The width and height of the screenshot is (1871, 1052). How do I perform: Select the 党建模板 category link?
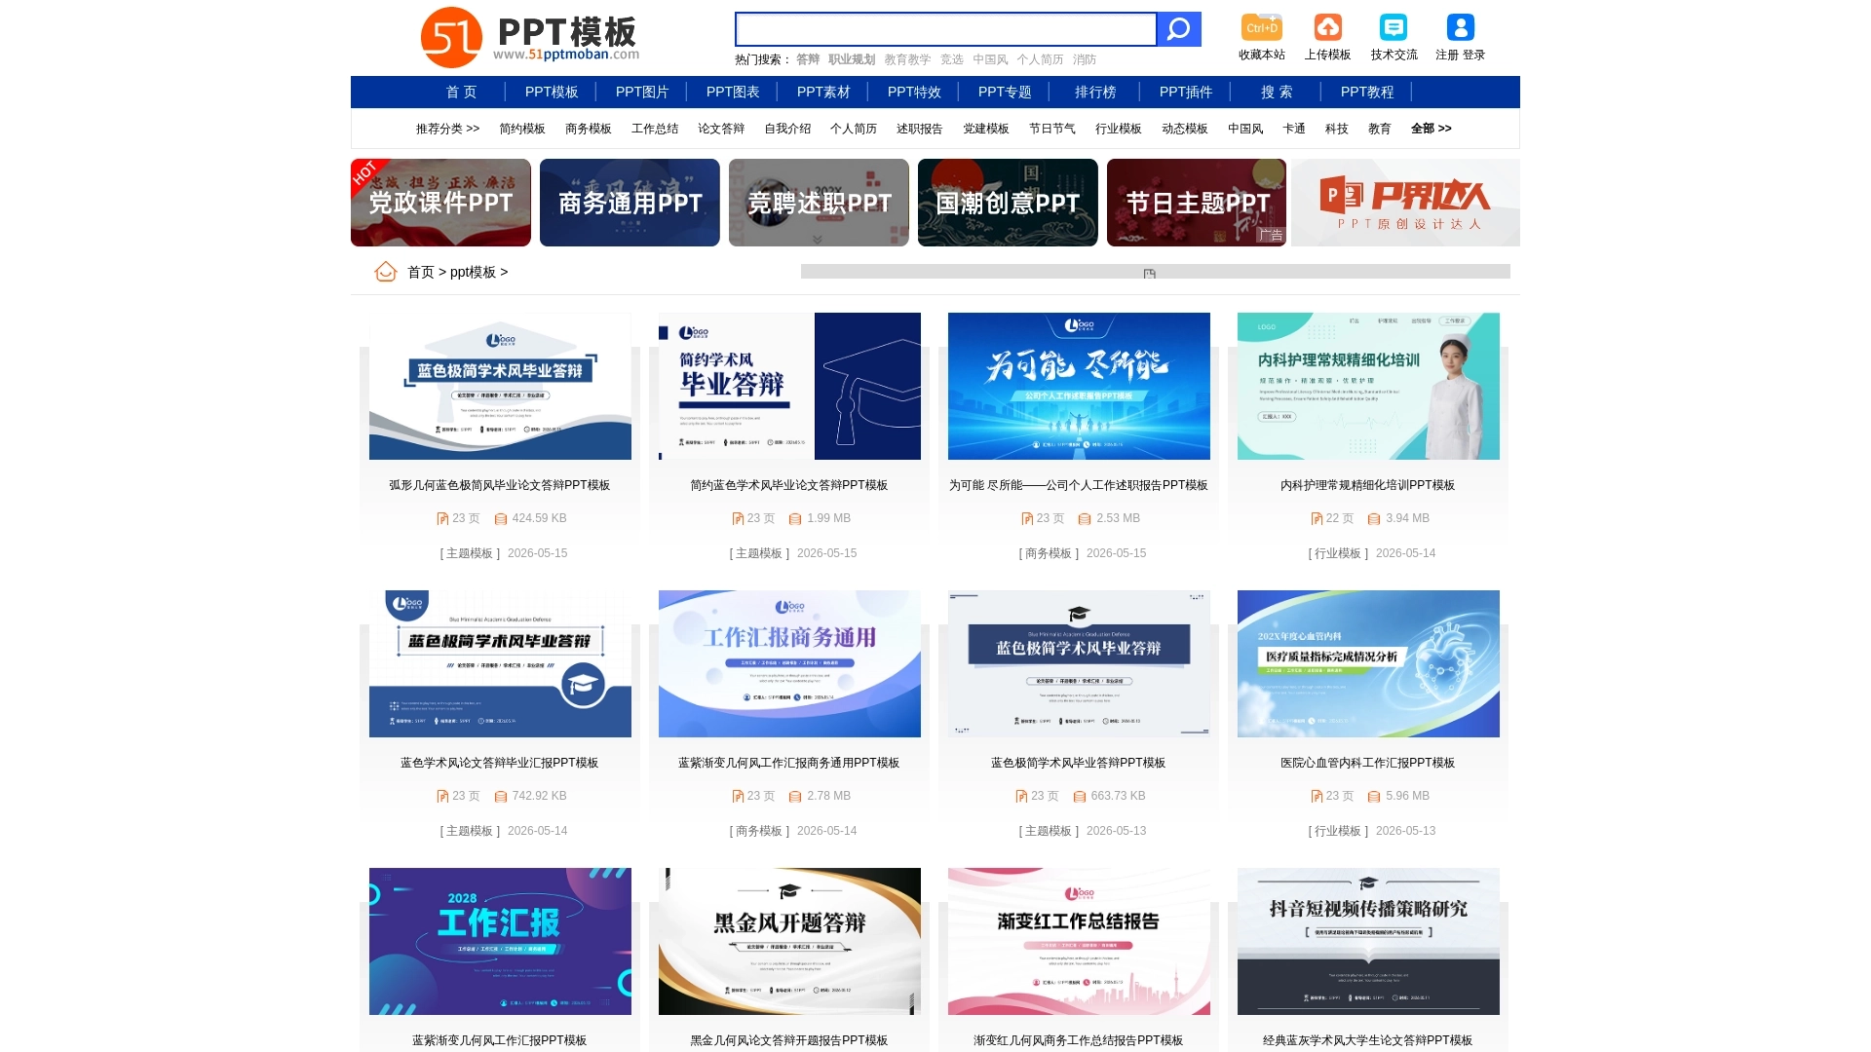pos(986,129)
